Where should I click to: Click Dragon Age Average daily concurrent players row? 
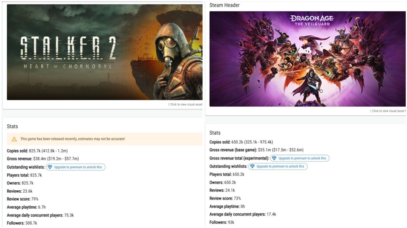(243, 214)
